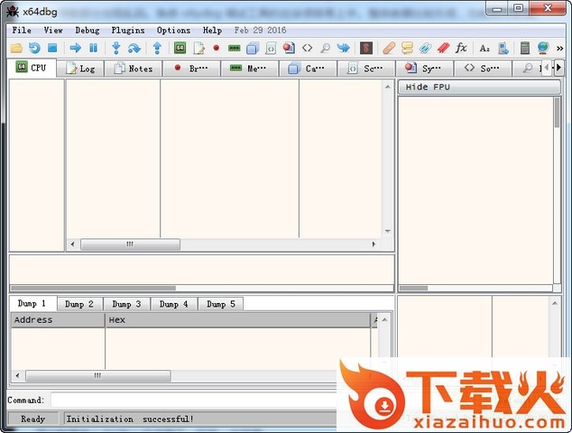
Task: Click the tab strip right scroll arrow
Action: [x=558, y=68]
